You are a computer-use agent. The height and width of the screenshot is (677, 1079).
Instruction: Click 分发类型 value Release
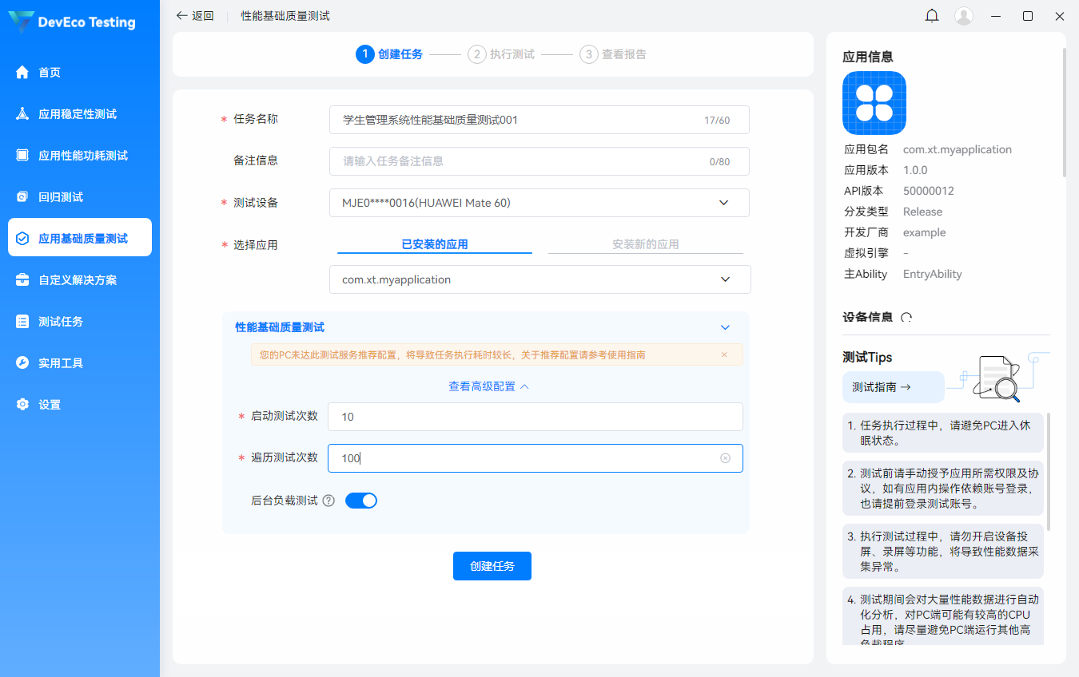tap(923, 212)
